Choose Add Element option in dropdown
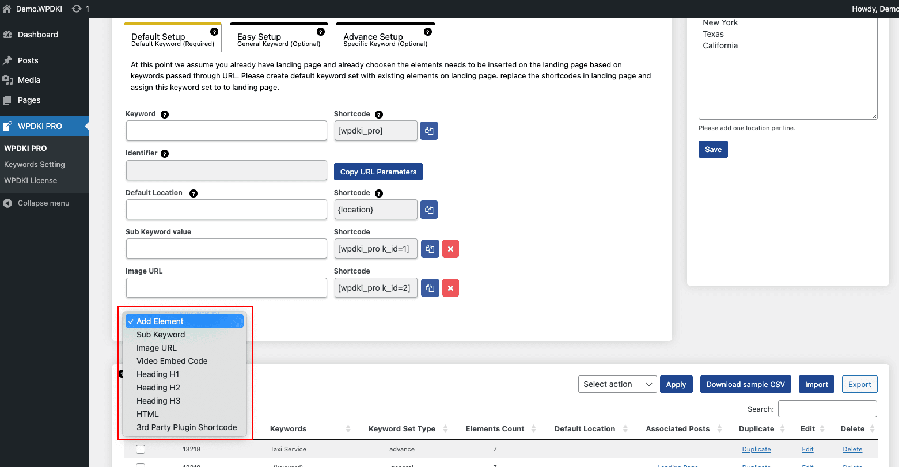 click(x=185, y=321)
